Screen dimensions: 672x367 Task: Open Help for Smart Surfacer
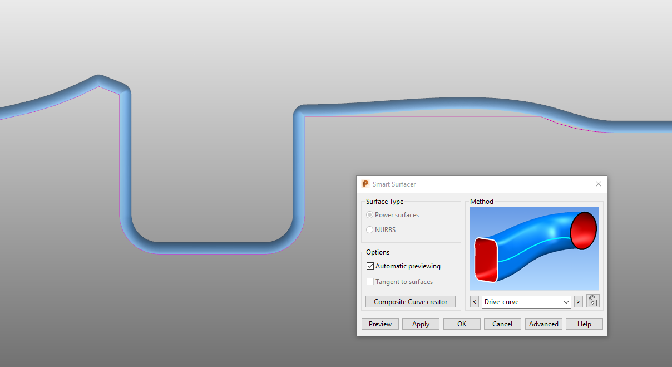(x=584, y=324)
